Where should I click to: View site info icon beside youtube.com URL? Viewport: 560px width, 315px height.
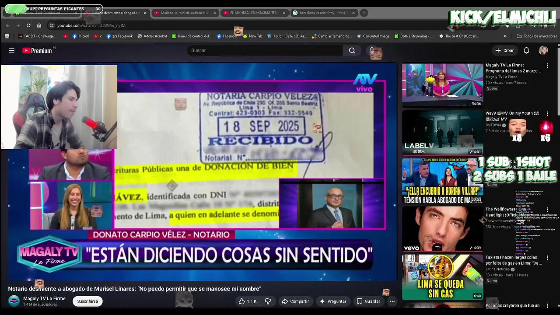(52, 25)
